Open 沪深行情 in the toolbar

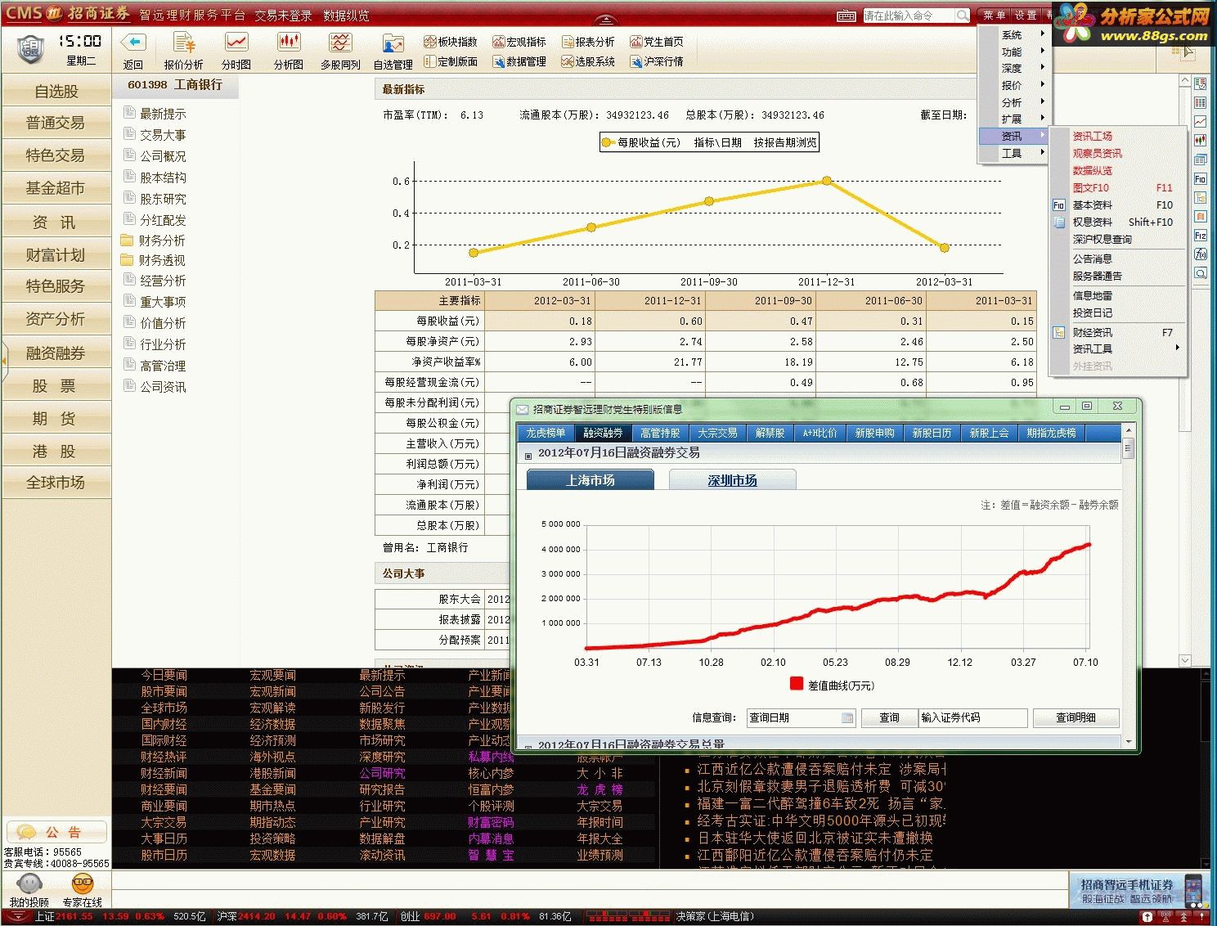657,61
